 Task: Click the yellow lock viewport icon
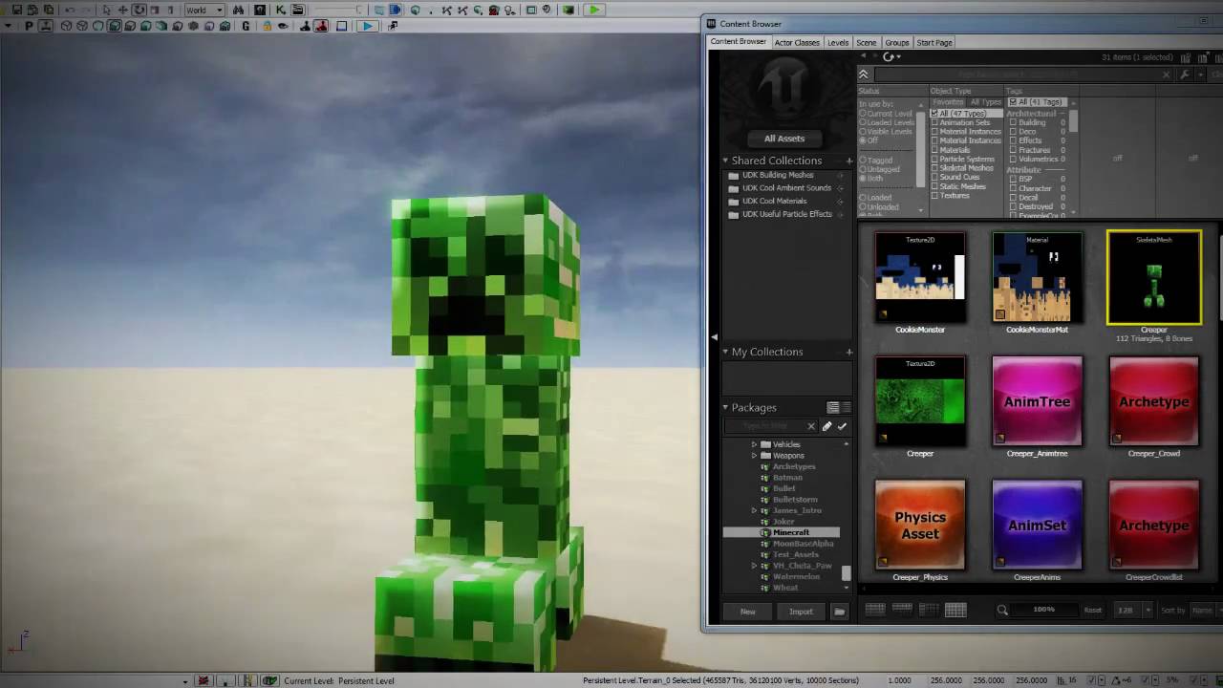tap(267, 26)
